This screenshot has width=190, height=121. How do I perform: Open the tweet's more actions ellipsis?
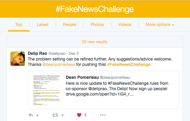103,115
